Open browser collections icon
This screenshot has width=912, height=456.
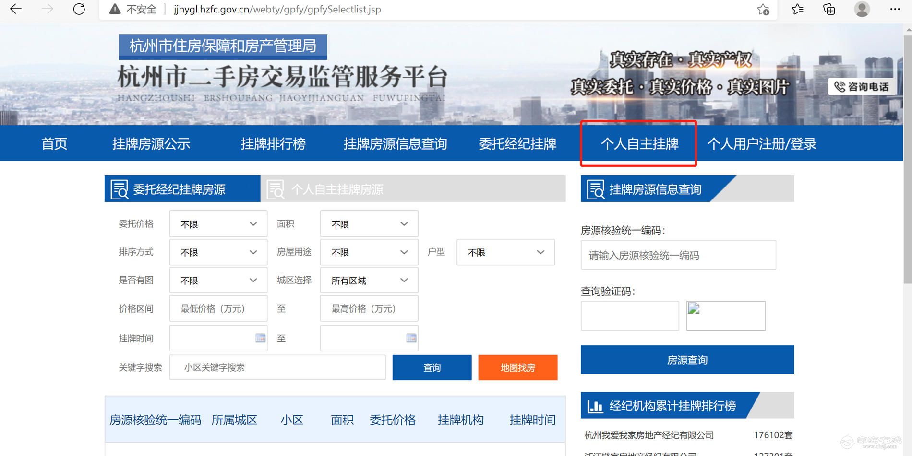(829, 9)
